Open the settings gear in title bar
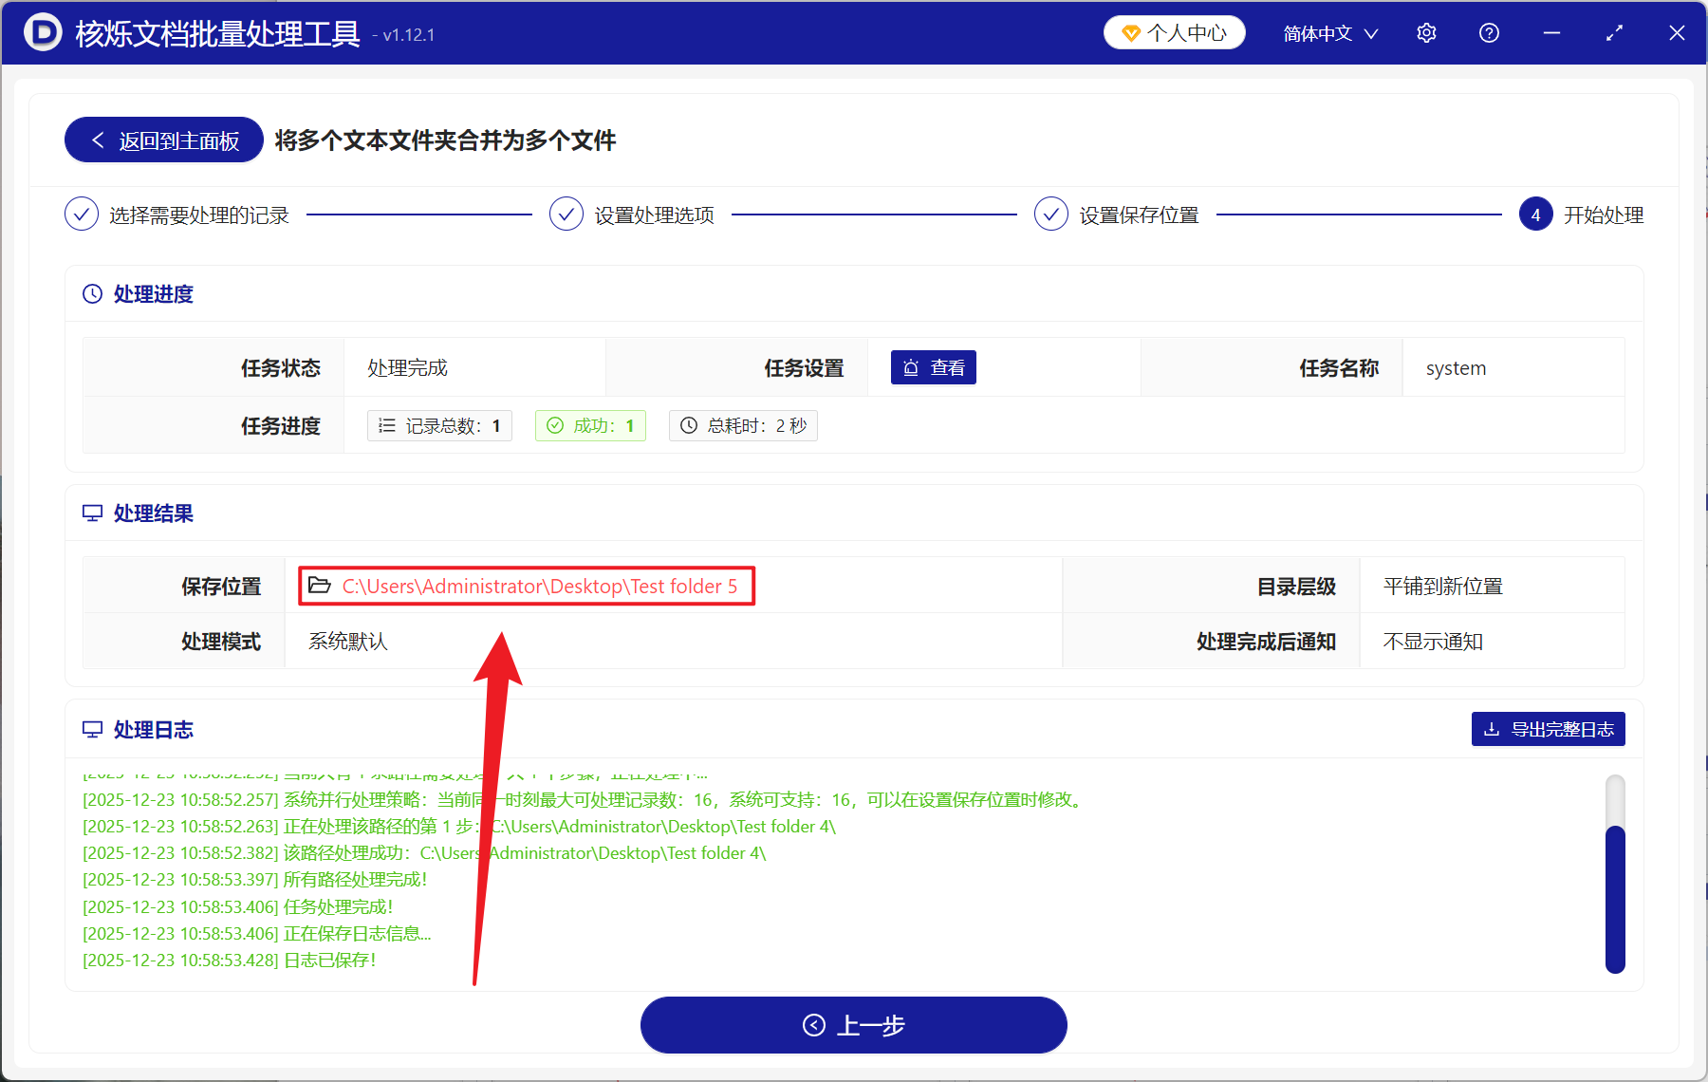This screenshot has width=1708, height=1082. click(1426, 32)
